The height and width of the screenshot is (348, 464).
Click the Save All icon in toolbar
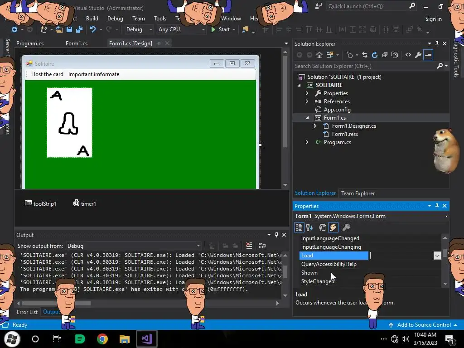click(x=79, y=29)
